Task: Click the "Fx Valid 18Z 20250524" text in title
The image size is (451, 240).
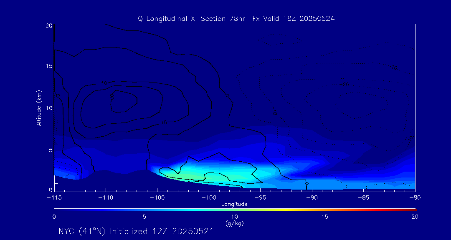Action: (294, 18)
